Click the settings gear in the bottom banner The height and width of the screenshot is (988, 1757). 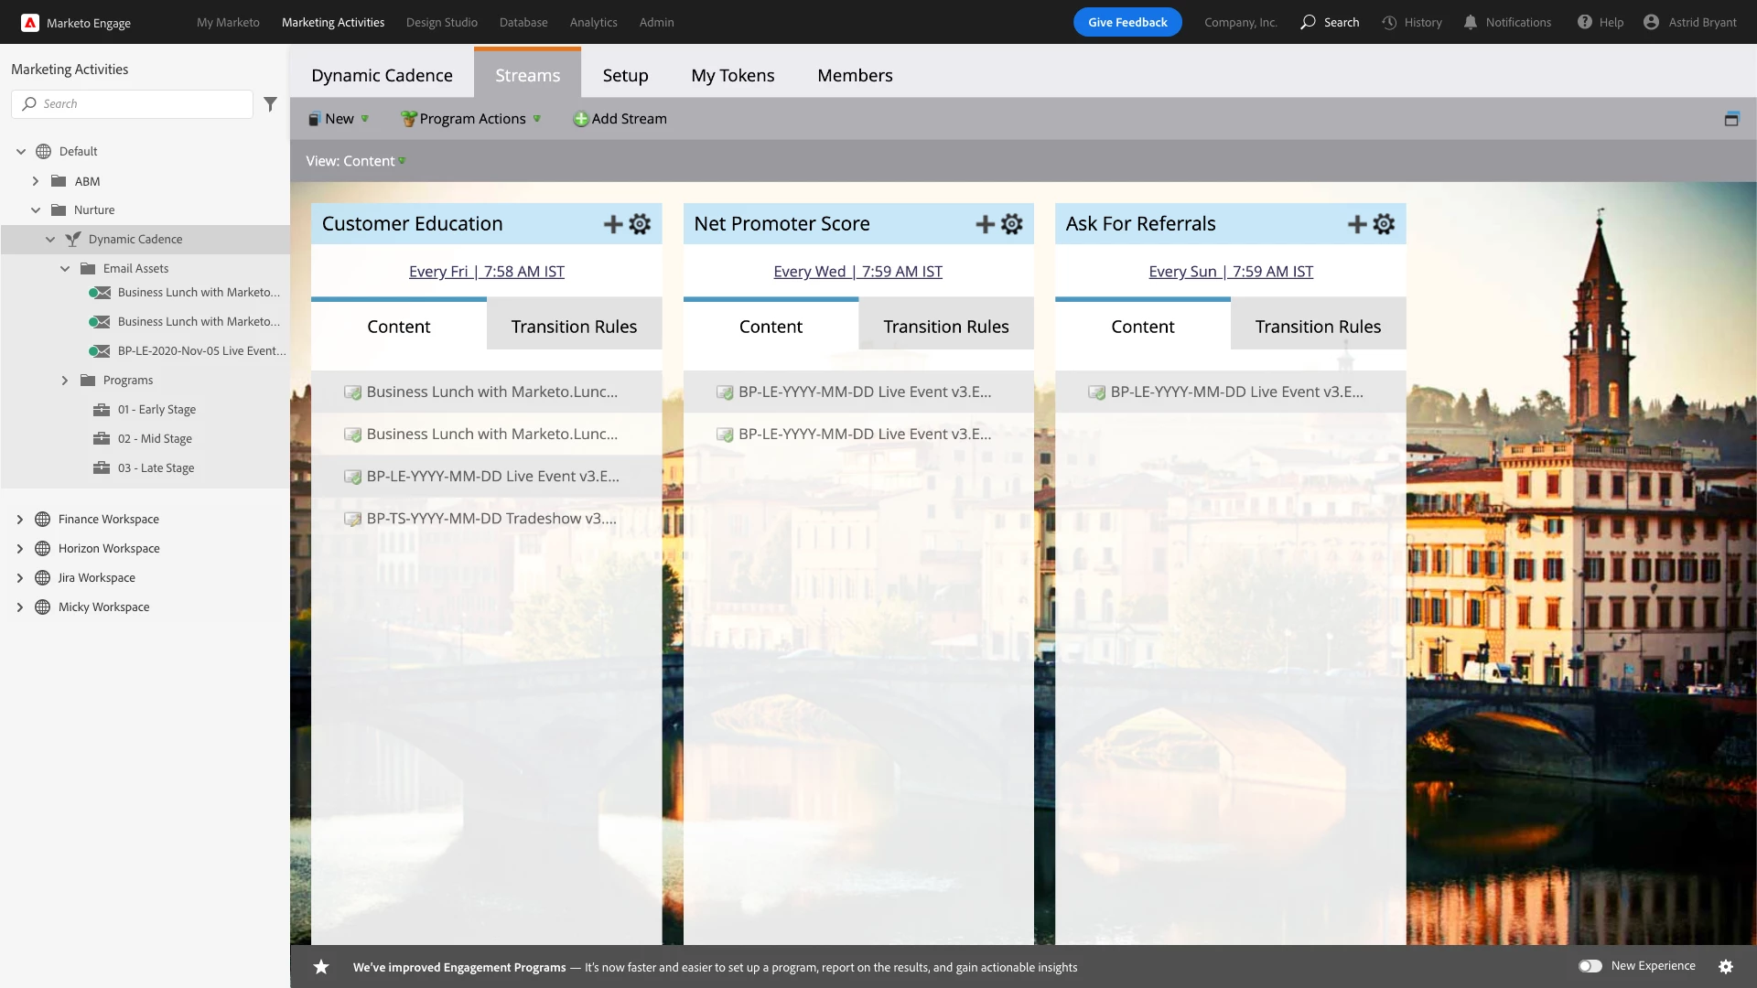click(x=1726, y=967)
